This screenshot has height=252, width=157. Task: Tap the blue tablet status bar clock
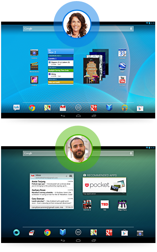(x=153, y=23)
